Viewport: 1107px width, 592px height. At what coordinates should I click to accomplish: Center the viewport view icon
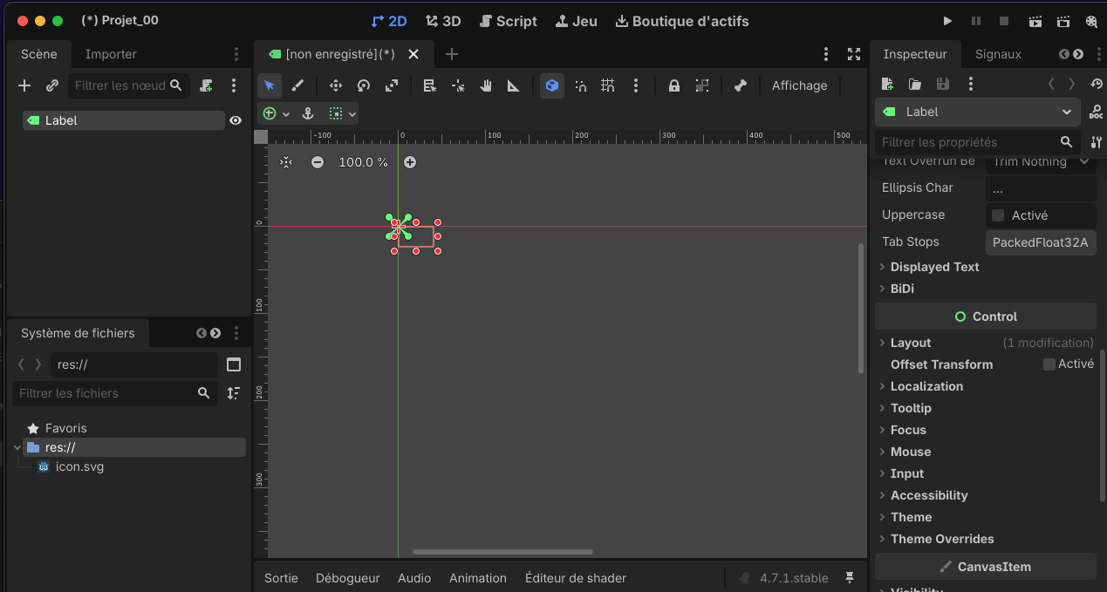pos(285,162)
